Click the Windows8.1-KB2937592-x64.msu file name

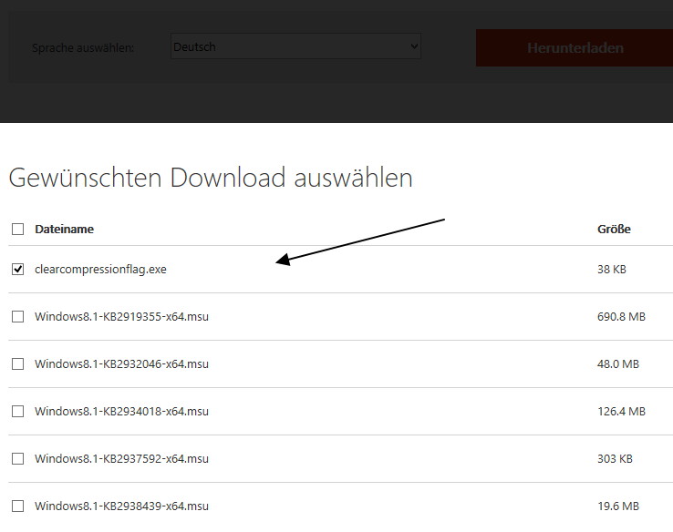click(121, 459)
